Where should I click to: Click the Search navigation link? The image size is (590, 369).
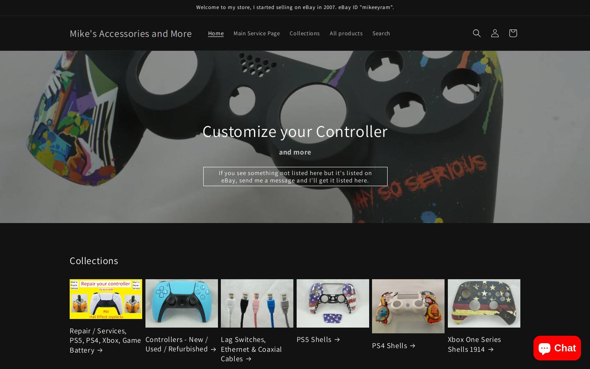[381, 33]
